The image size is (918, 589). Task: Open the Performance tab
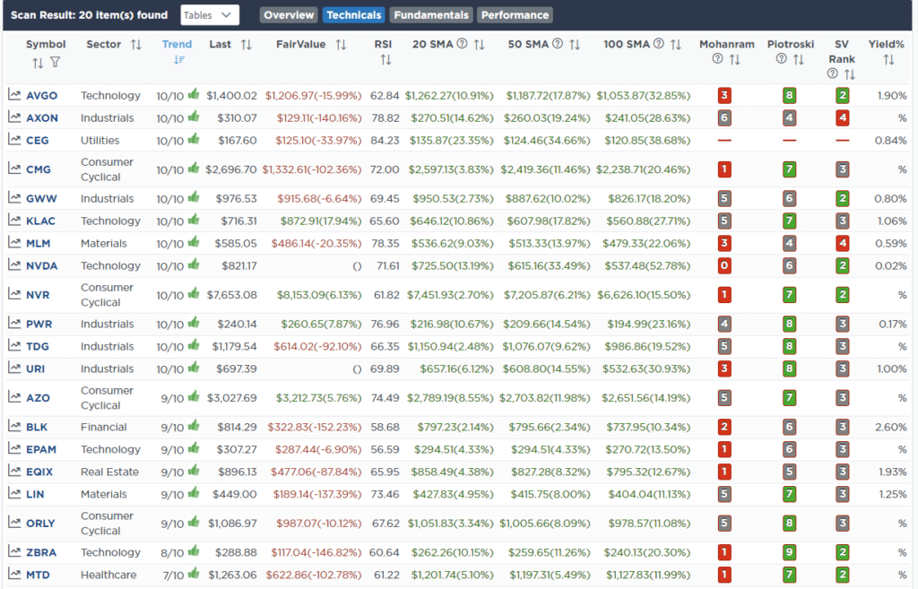click(515, 15)
